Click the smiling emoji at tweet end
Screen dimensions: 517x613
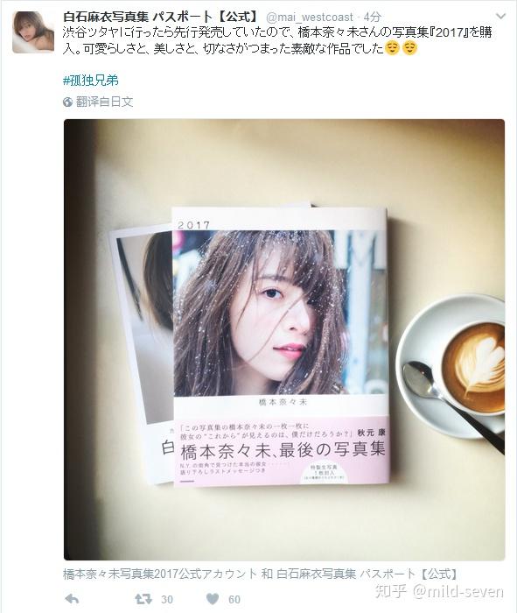click(x=410, y=48)
